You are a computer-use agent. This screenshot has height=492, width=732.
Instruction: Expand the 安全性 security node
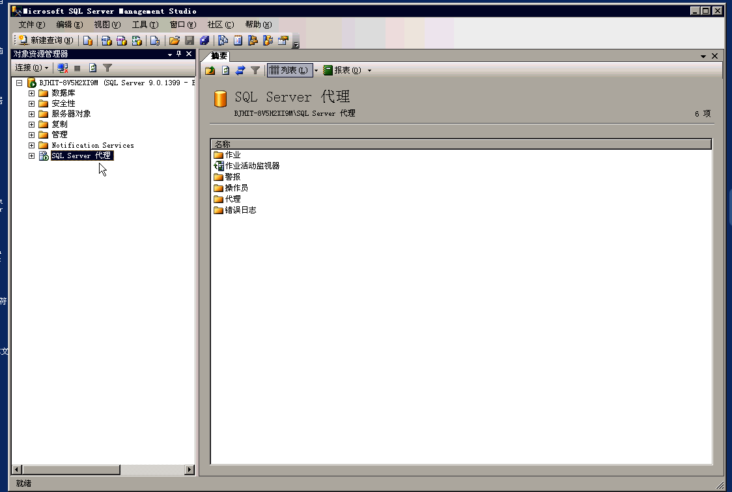point(31,103)
